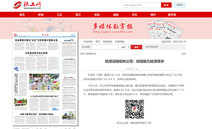Click the red 2 page number icon
The height and width of the screenshot is (129, 212).
(16, 35)
